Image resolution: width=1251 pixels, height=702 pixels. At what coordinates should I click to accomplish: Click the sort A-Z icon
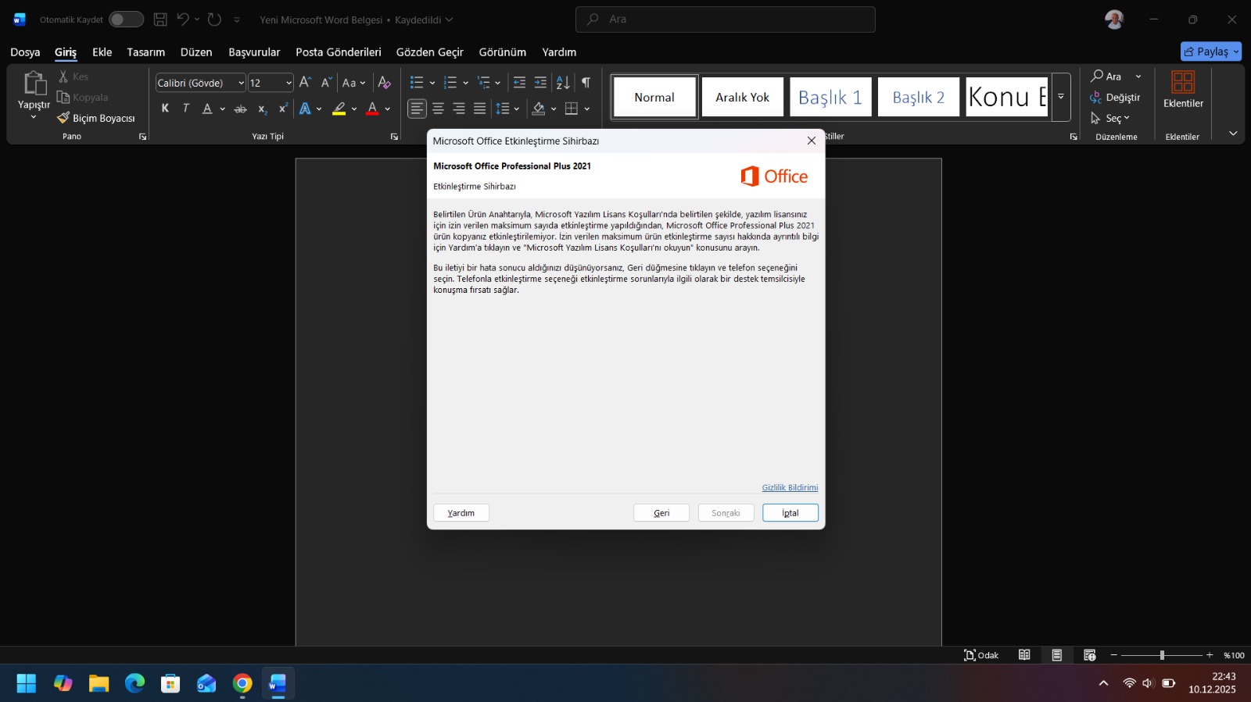tap(563, 82)
